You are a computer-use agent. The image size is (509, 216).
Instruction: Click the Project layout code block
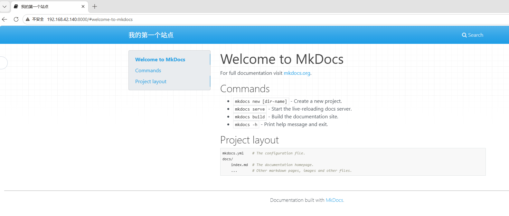tap(353, 162)
